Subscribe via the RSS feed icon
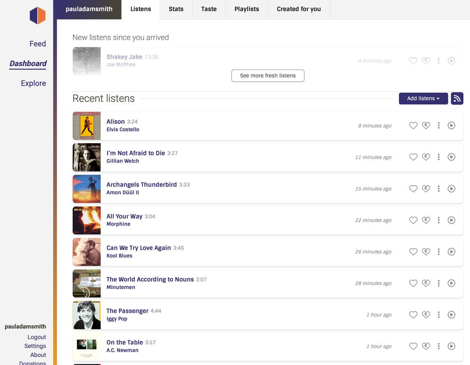Image resolution: width=470 pixels, height=365 pixels. click(x=457, y=98)
